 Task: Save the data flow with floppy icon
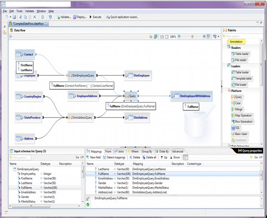point(14,17)
